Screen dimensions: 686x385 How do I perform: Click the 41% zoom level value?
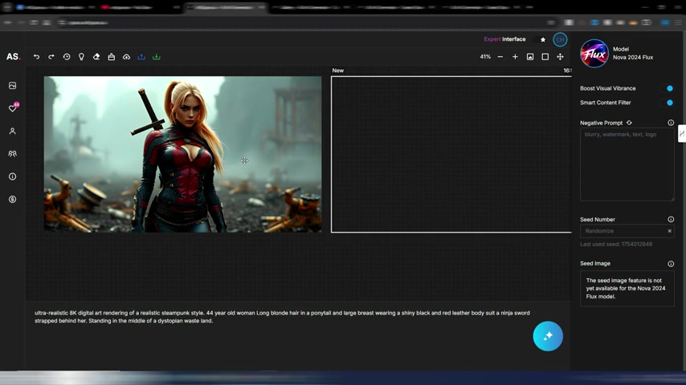[485, 57]
